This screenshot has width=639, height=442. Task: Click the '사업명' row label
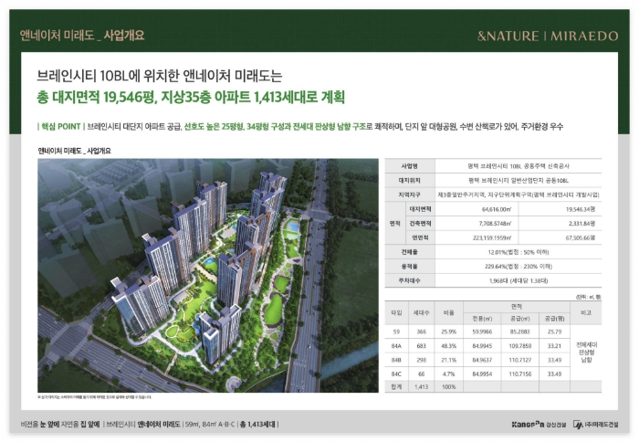(x=410, y=166)
